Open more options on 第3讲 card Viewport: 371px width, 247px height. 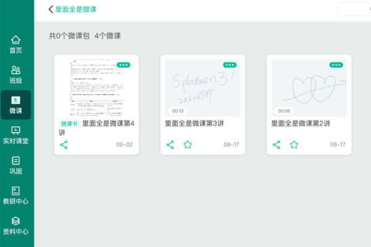[x=230, y=64]
